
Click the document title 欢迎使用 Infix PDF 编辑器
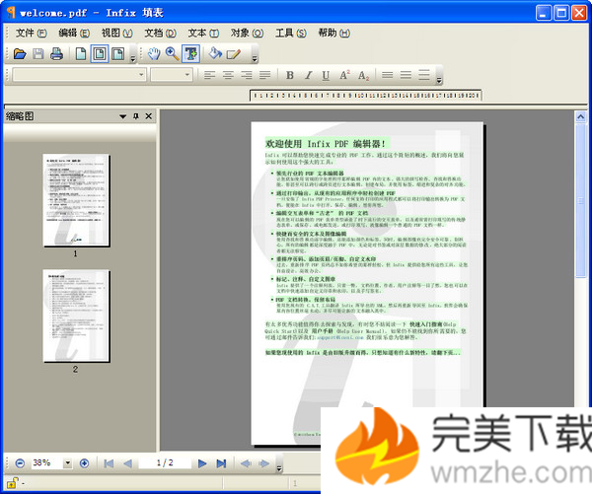(326, 144)
